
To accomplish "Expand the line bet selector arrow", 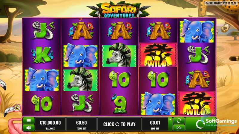I will tap(170, 124).
